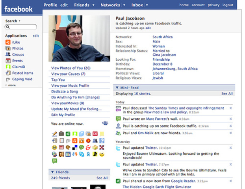
Task: Click 'View Photos of You (26)'
Action: [x=71, y=68]
